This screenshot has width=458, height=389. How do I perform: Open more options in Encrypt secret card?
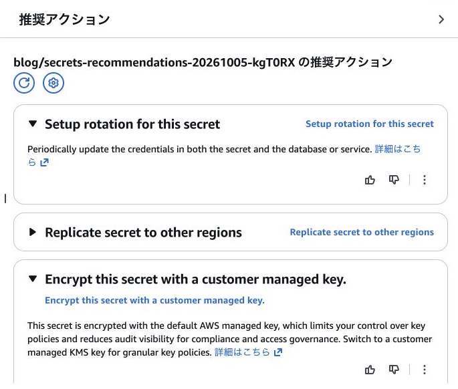point(425,370)
